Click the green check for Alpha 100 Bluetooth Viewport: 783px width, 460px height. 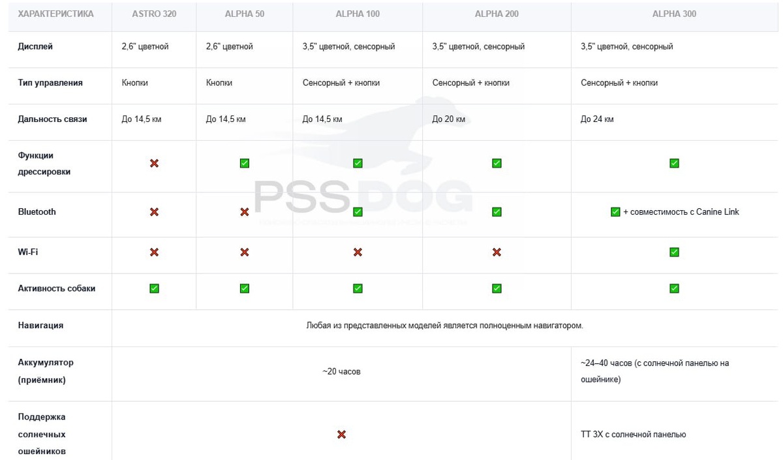click(x=358, y=212)
